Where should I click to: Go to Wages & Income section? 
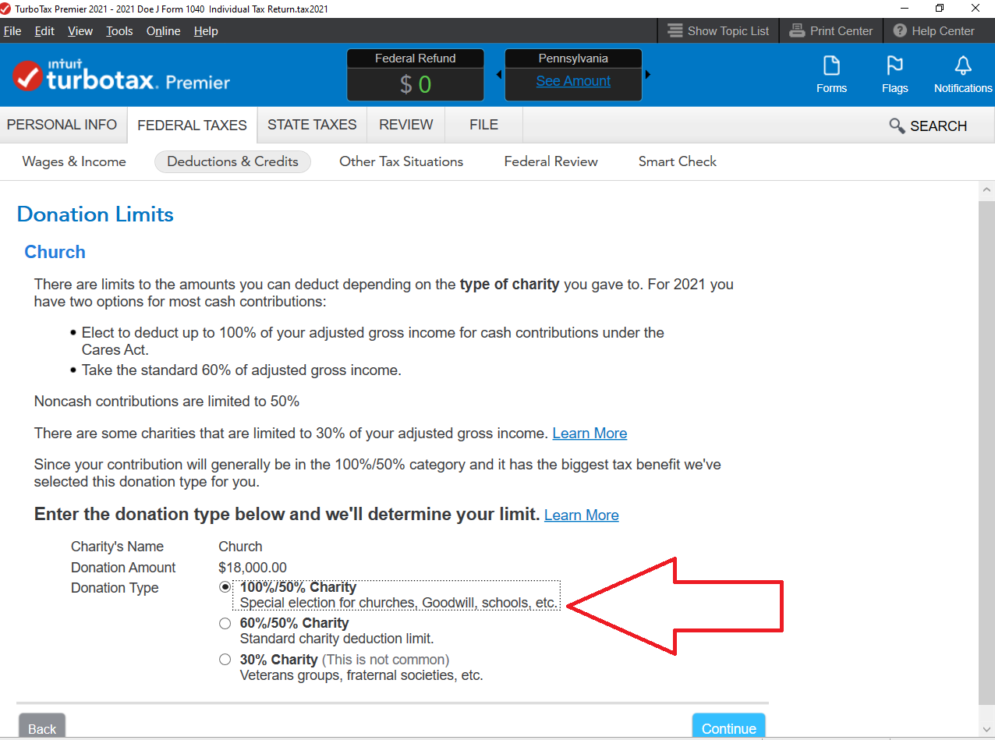click(74, 161)
